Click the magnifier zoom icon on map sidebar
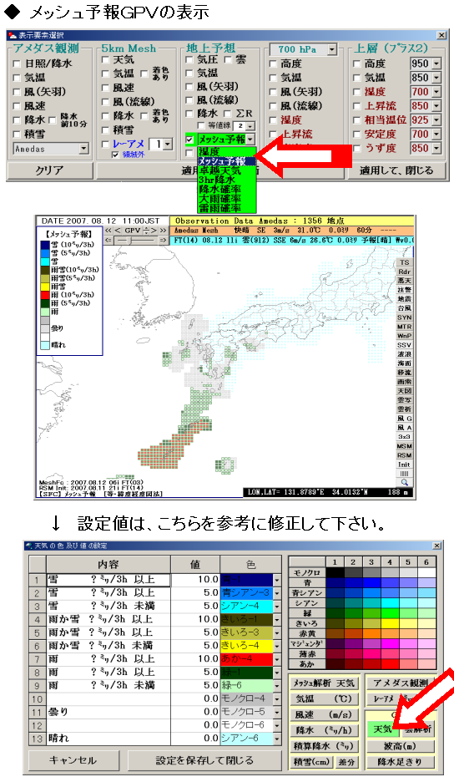454x777 pixels. [x=405, y=482]
